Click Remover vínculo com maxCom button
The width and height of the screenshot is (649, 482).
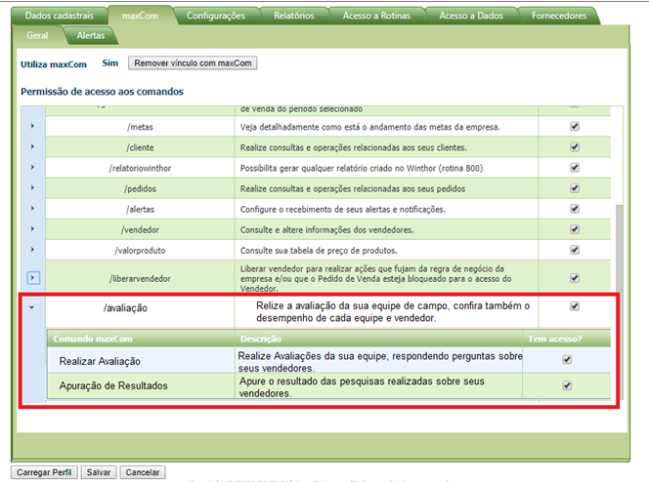[x=194, y=63]
